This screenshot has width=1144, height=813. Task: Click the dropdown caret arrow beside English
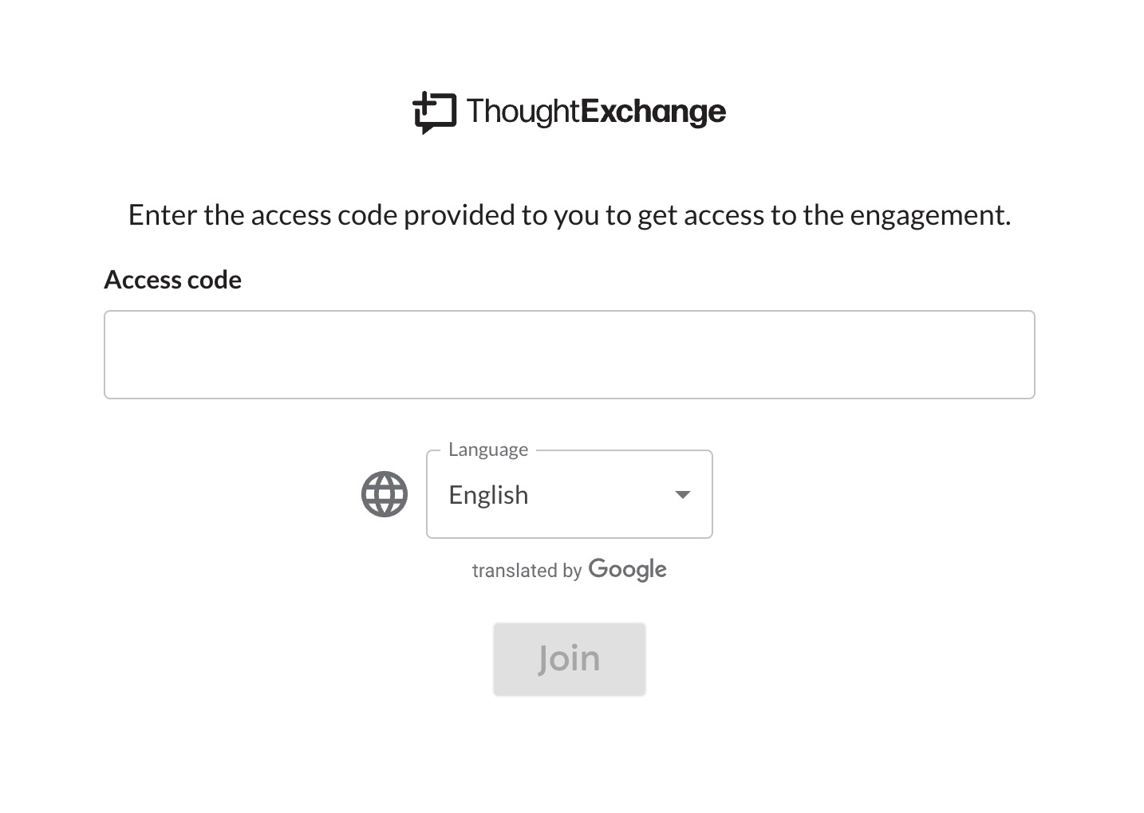[x=682, y=495]
